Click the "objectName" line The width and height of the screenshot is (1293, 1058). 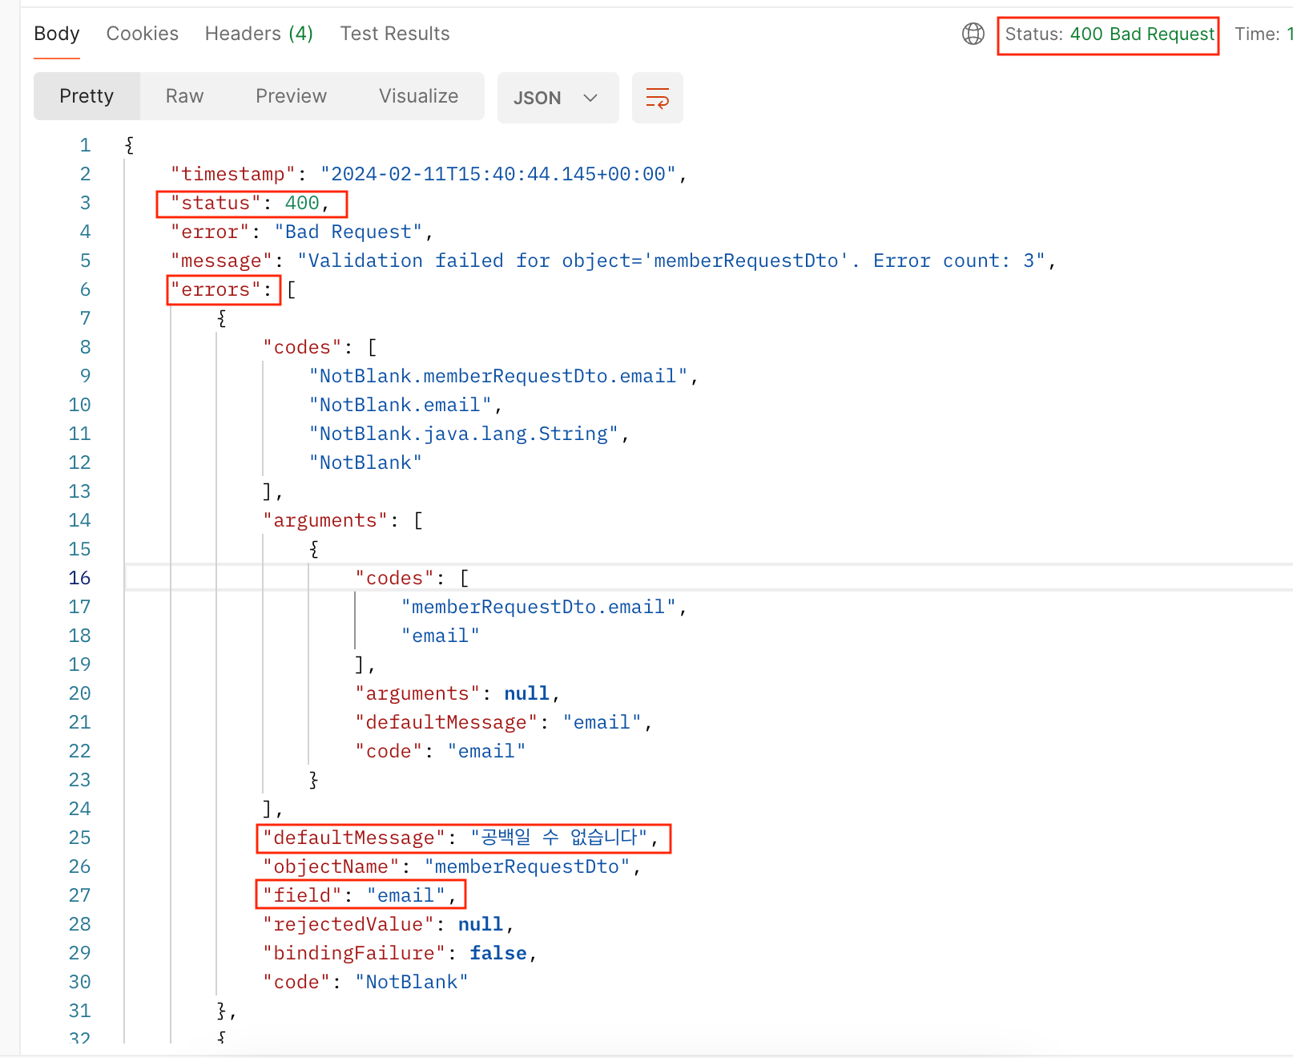pyautogui.click(x=452, y=866)
